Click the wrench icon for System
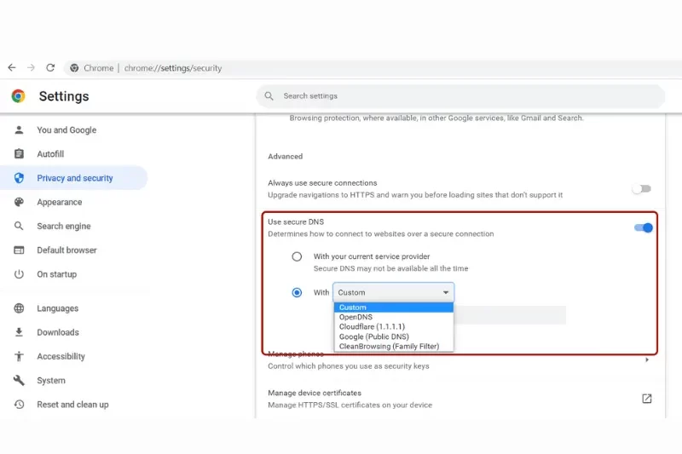682x454 pixels. tap(19, 381)
